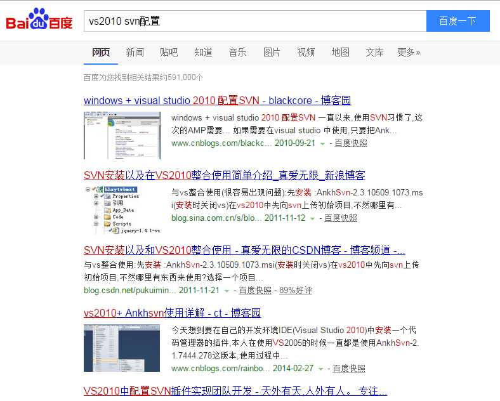Screen dimensions: 500x401
Task: Select the 网页 tab
Action: click(x=101, y=52)
